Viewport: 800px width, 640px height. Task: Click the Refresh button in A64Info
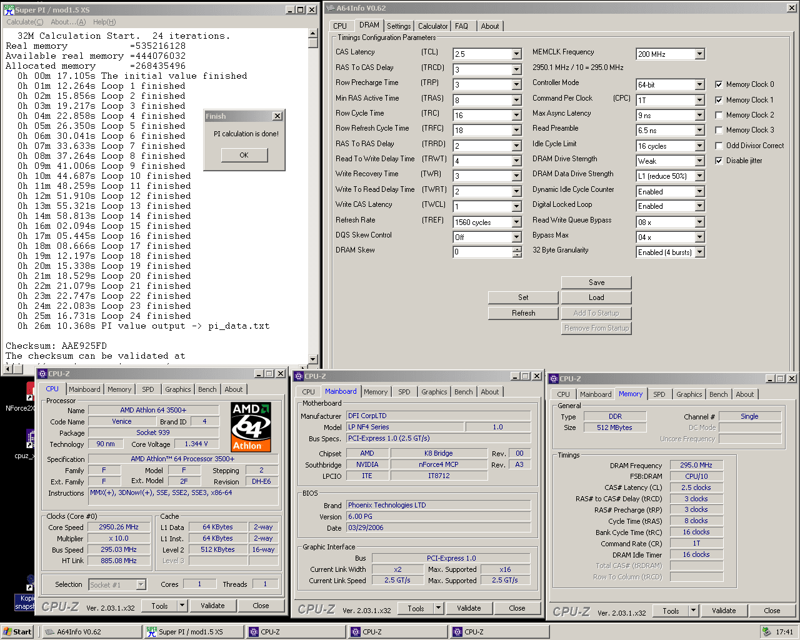pyautogui.click(x=523, y=313)
